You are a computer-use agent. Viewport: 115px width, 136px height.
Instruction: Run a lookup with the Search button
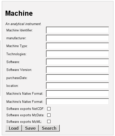click(x=49, y=128)
